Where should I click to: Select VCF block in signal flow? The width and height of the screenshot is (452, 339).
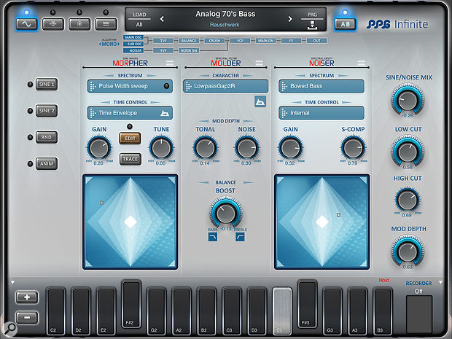[x=240, y=41]
